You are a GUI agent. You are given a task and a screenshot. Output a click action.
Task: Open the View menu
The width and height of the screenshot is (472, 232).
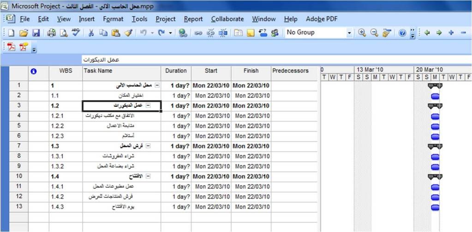[64, 19]
